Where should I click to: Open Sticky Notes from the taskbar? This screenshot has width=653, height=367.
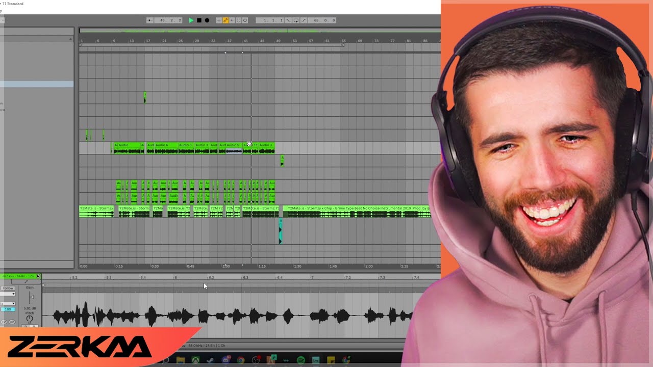(x=331, y=360)
